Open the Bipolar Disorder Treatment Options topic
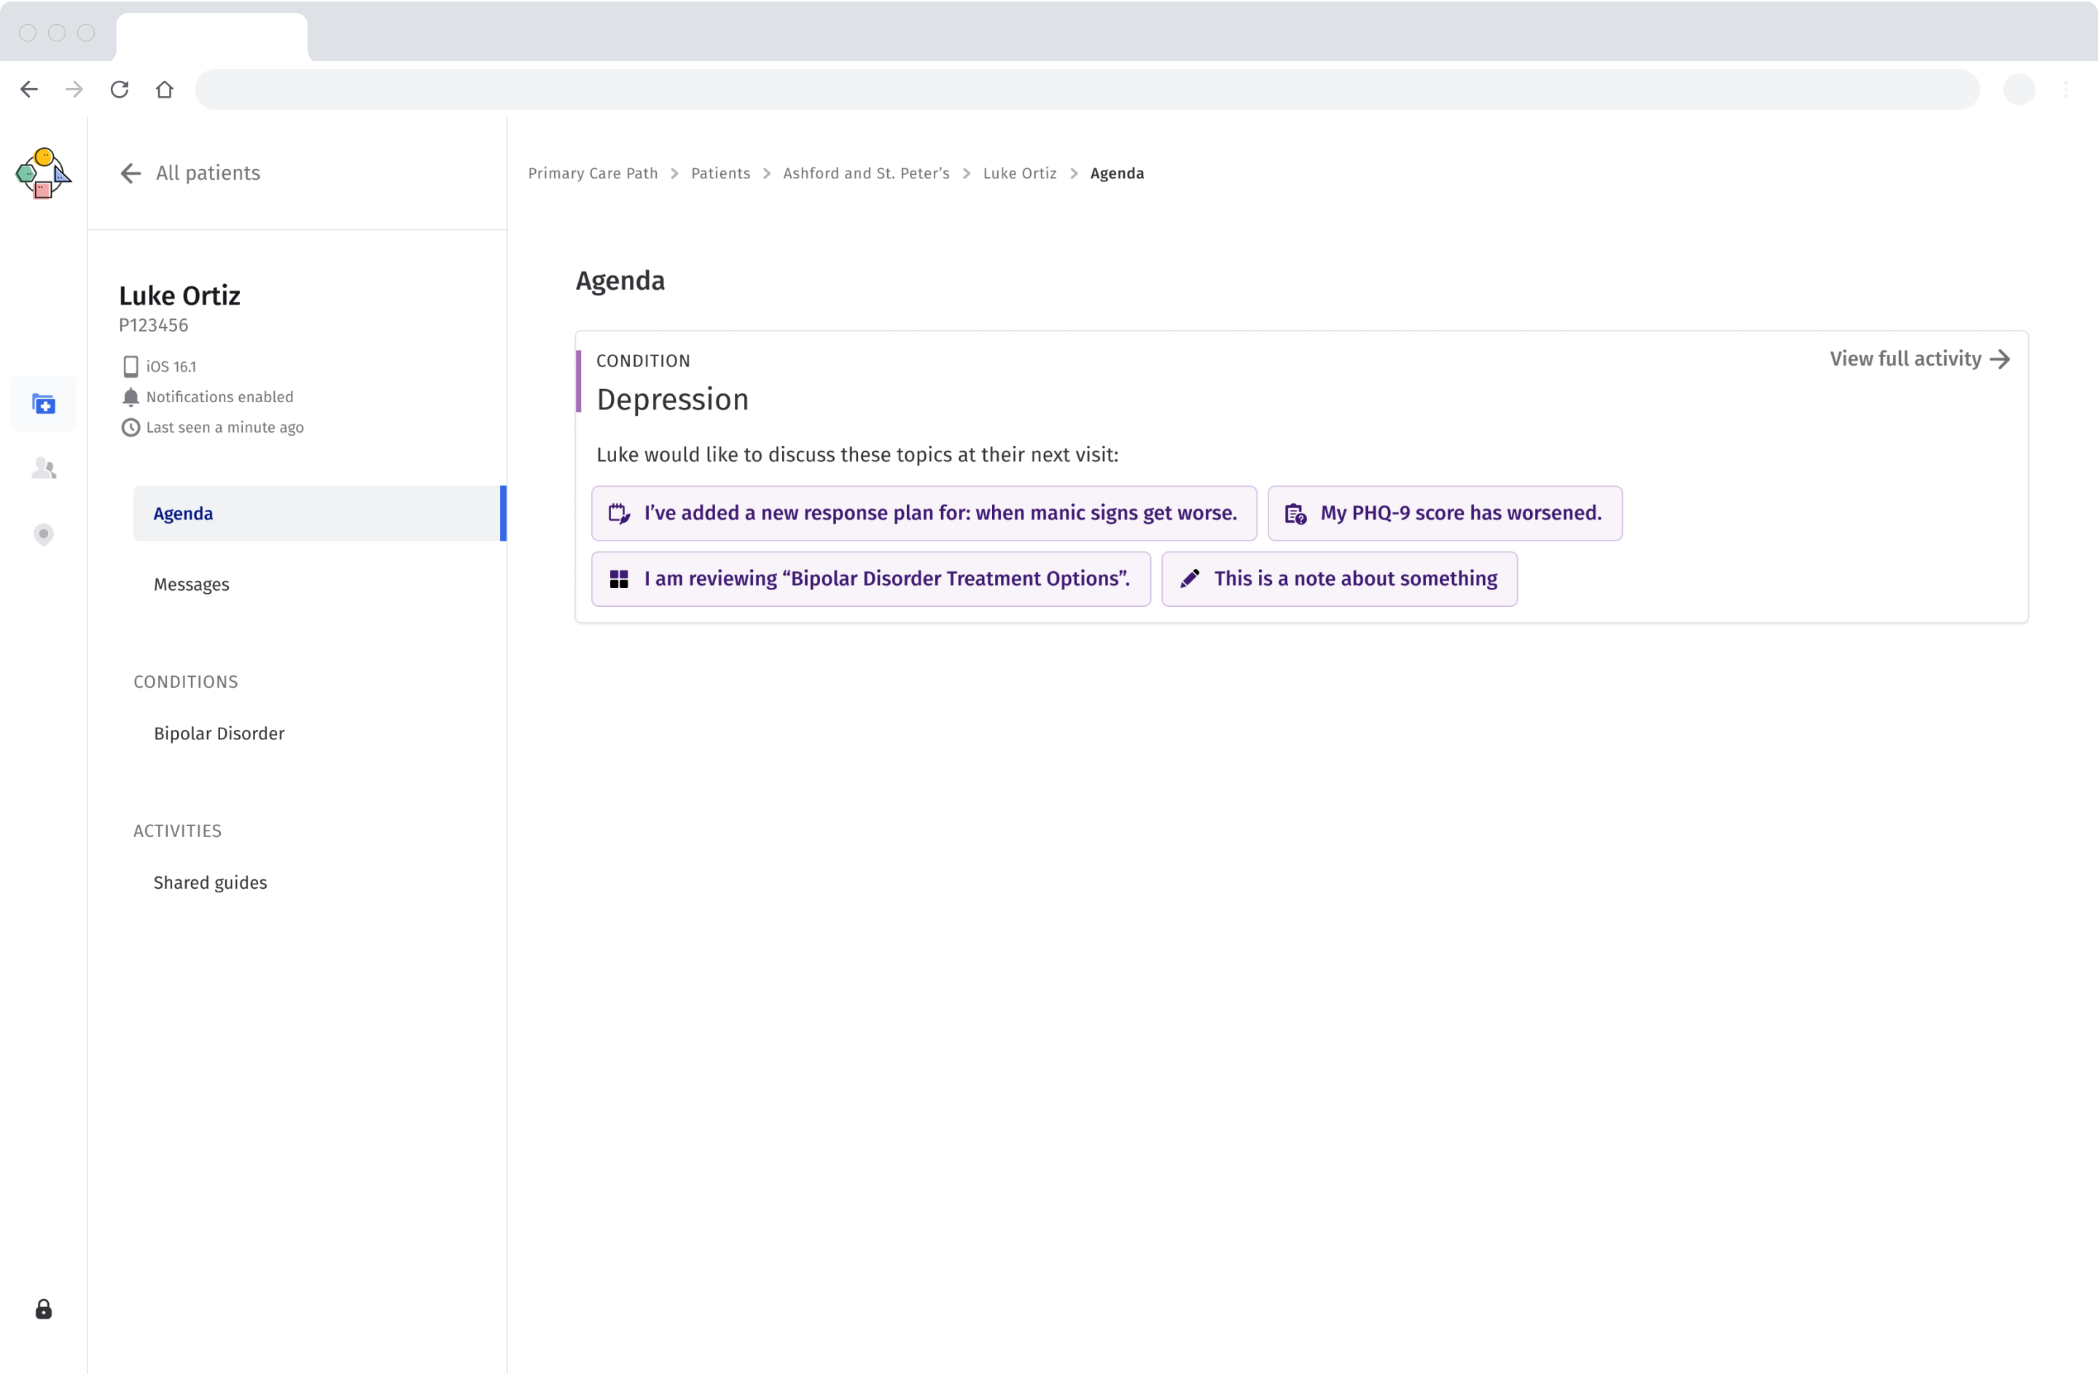Image resolution: width=2098 pixels, height=1374 pixels. [x=870, y=580]
